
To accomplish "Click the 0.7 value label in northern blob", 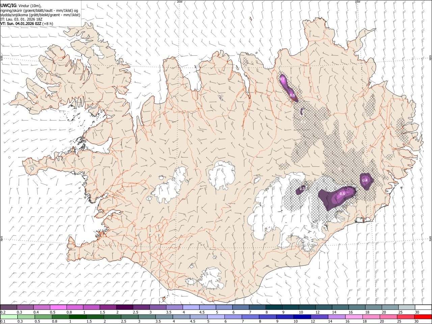I will 282,79.
